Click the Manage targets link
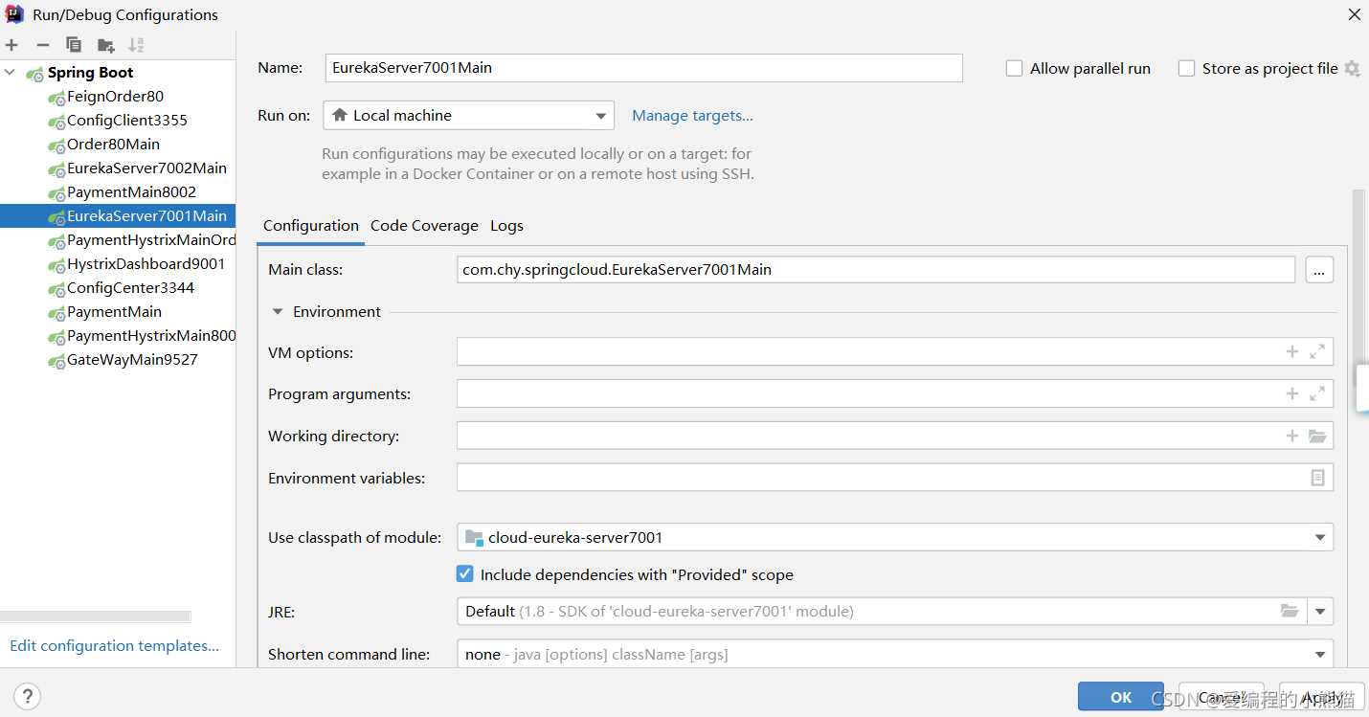Screen dimensions: 1369x717 (x=692, y=116)
